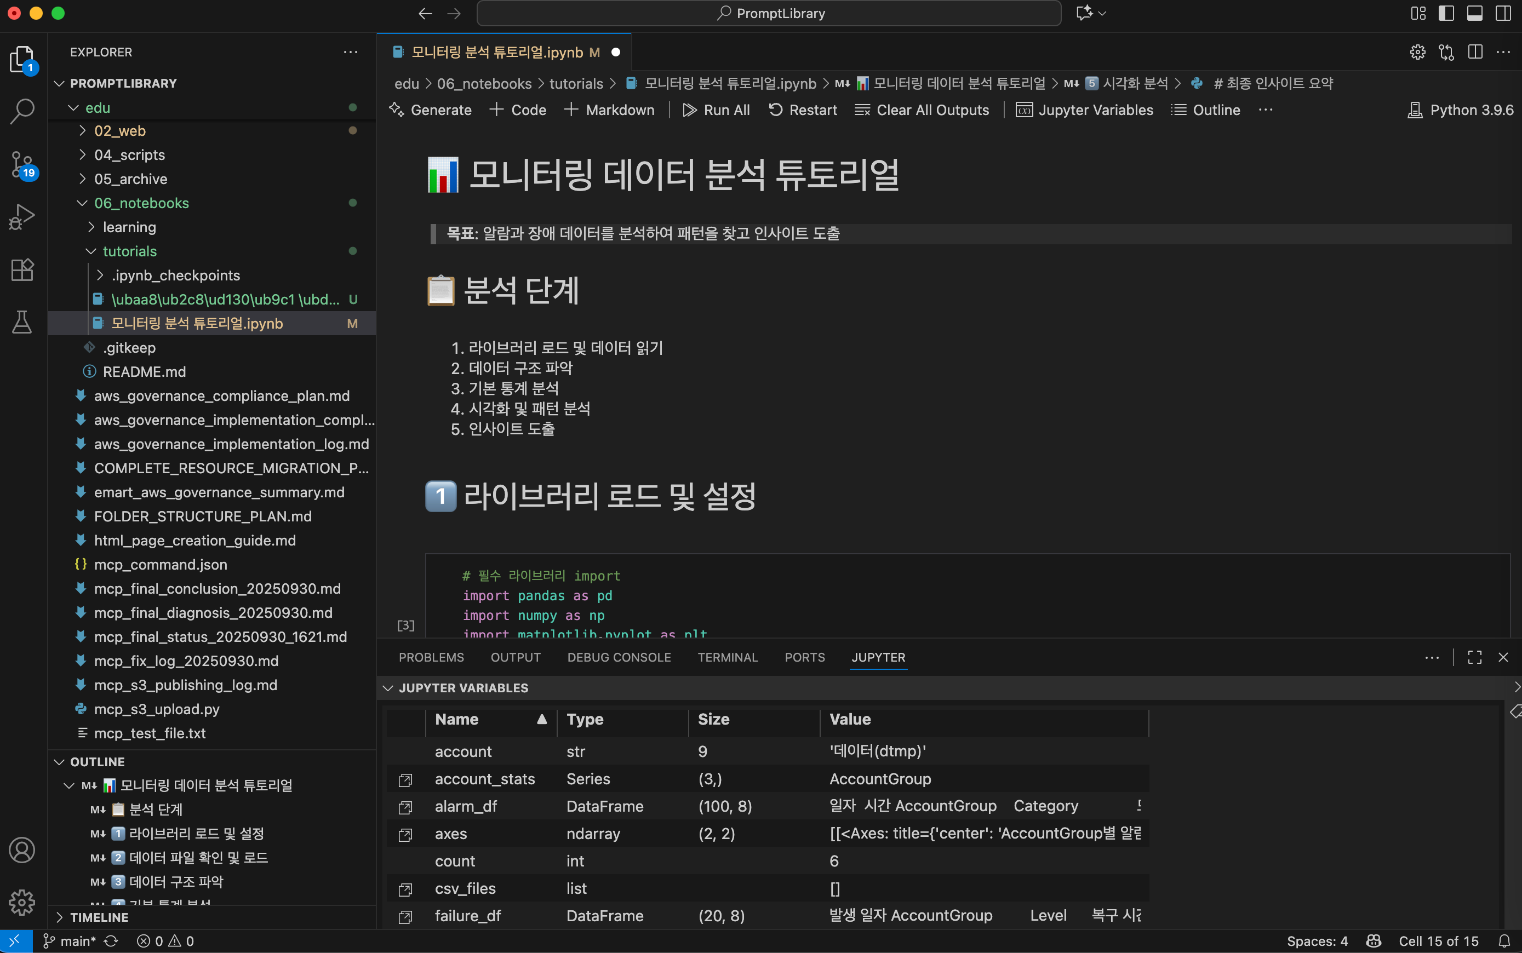
Task: Click the compare changes icon in editor toolbar
Action: (x=1446, y=53)
